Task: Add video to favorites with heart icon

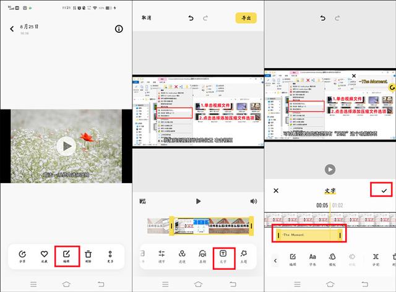Action: pyautogui.click(x=44, y=255)
